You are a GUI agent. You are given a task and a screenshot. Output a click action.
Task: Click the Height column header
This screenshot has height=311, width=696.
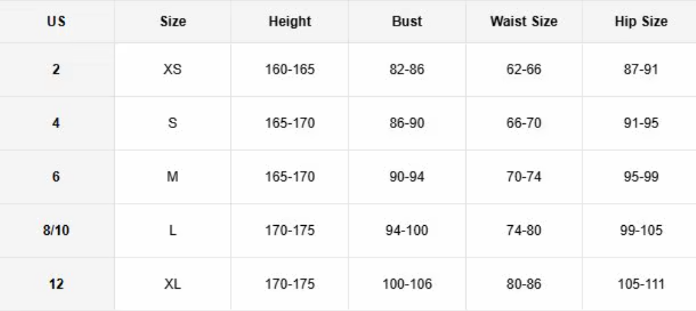coord(289,21)
